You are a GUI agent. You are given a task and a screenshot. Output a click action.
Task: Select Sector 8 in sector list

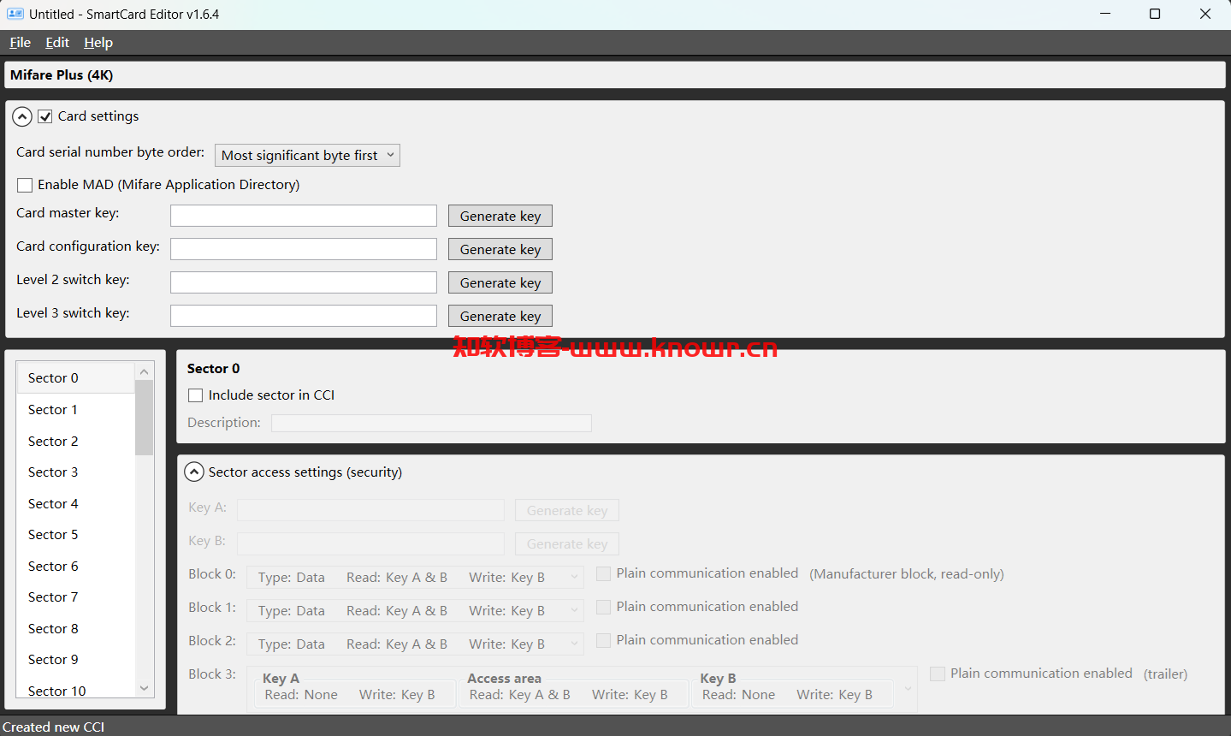click(x=76, y=629)
